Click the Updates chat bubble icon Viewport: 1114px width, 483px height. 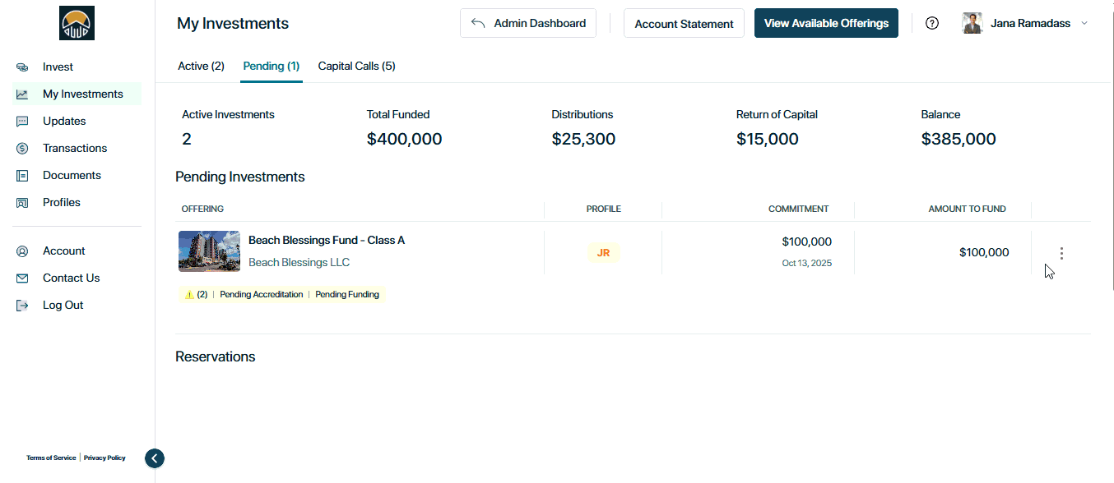point(22,122)
